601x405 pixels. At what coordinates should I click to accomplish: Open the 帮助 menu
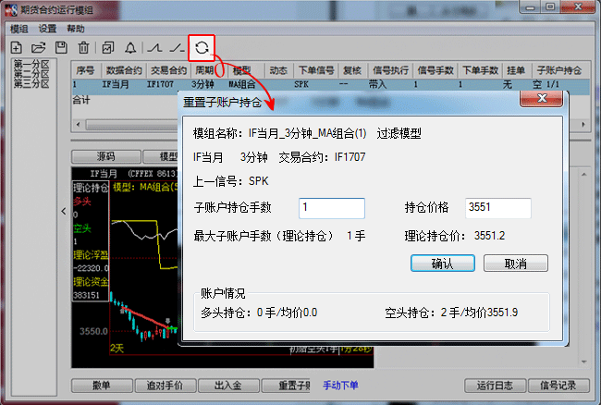coord(76,29)
